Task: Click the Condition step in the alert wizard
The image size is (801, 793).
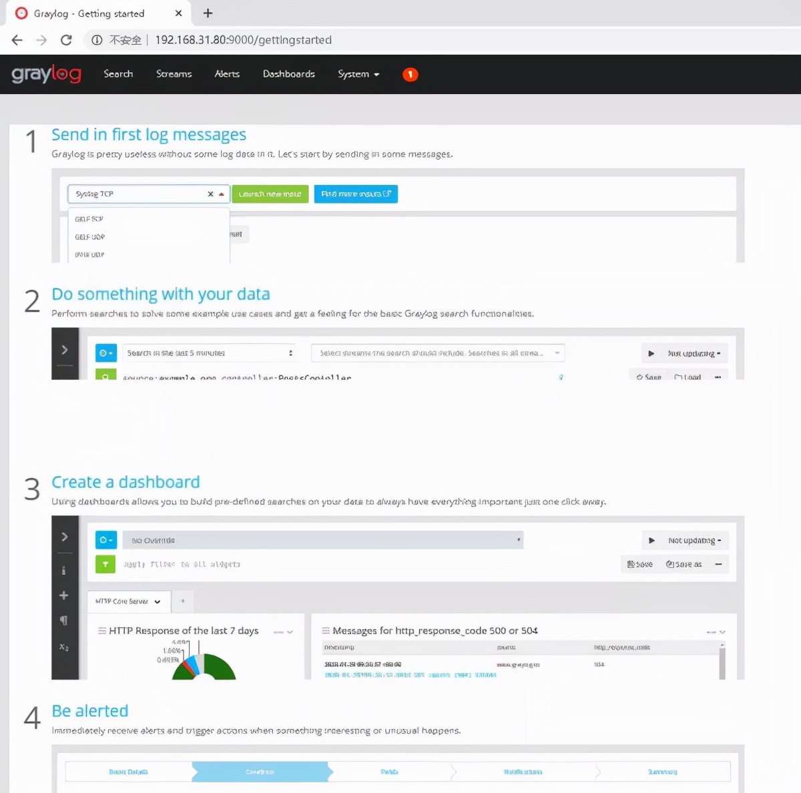Action: pyautogui.click(x=260, y=771)
